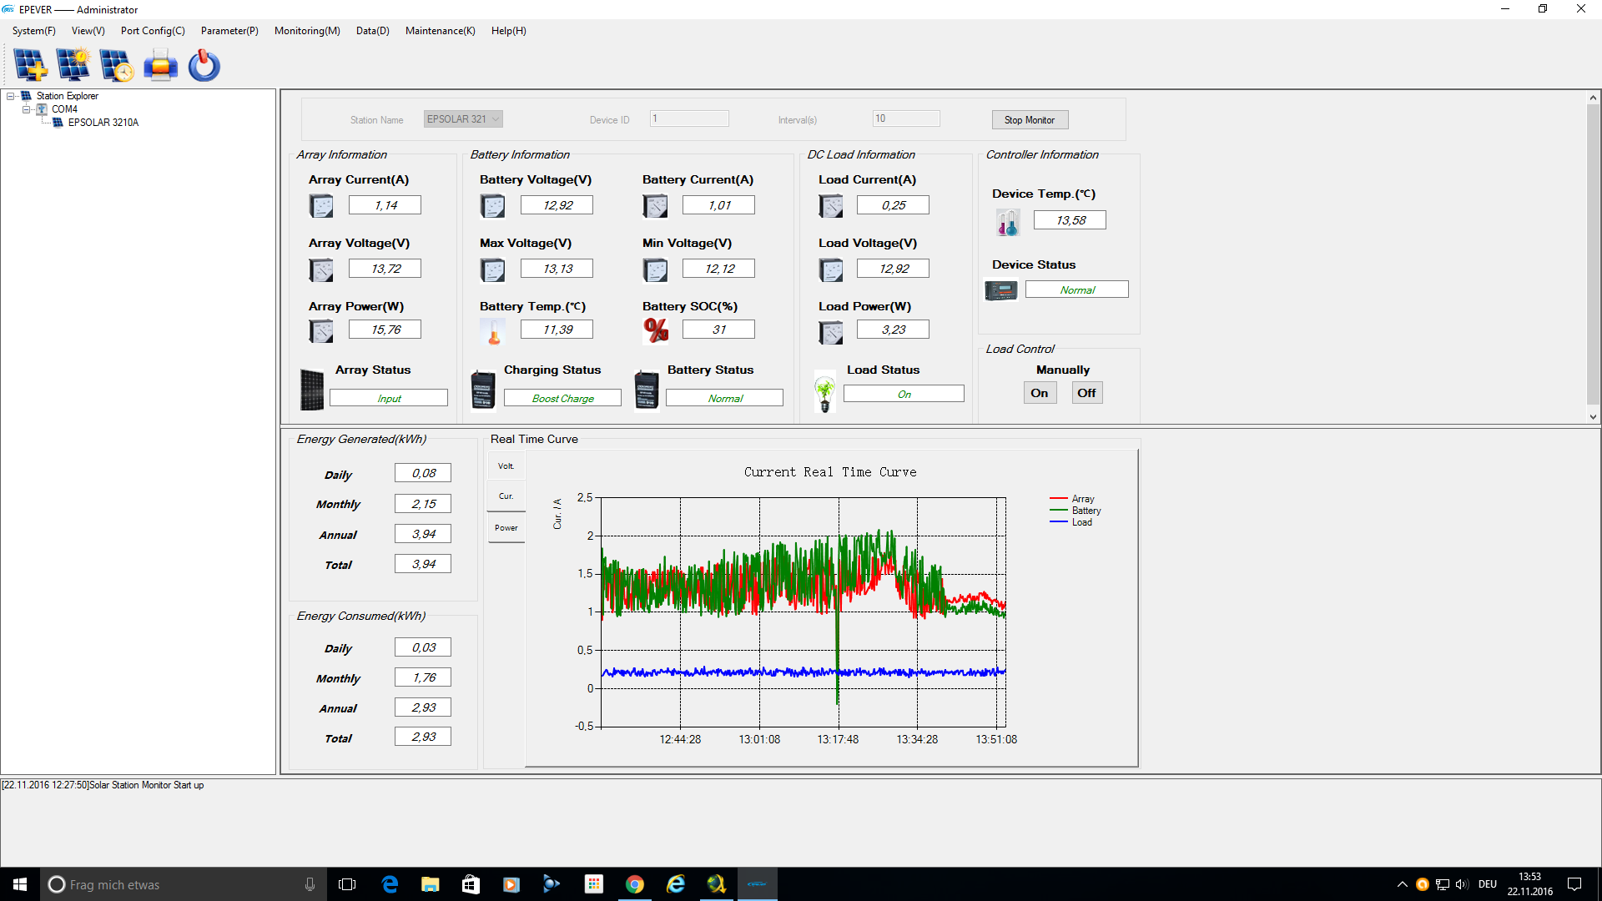The width and height of the screenshot is (1602, 901).
Task: Click the panel's vertical scrollbar down arrow
Action: pos(1593,417)
